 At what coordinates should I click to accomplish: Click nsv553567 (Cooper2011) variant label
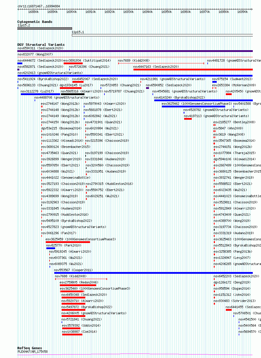click(73, 270)
